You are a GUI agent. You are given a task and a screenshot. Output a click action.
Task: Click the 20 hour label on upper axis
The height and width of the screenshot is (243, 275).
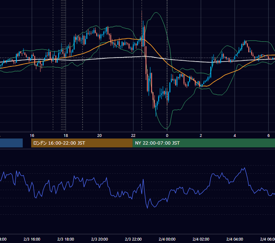(99, 136)
